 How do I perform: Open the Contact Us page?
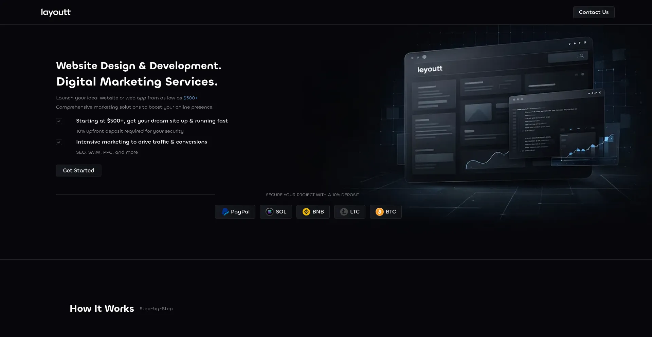point(594,12)
